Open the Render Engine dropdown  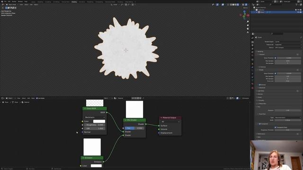[288, 42]
